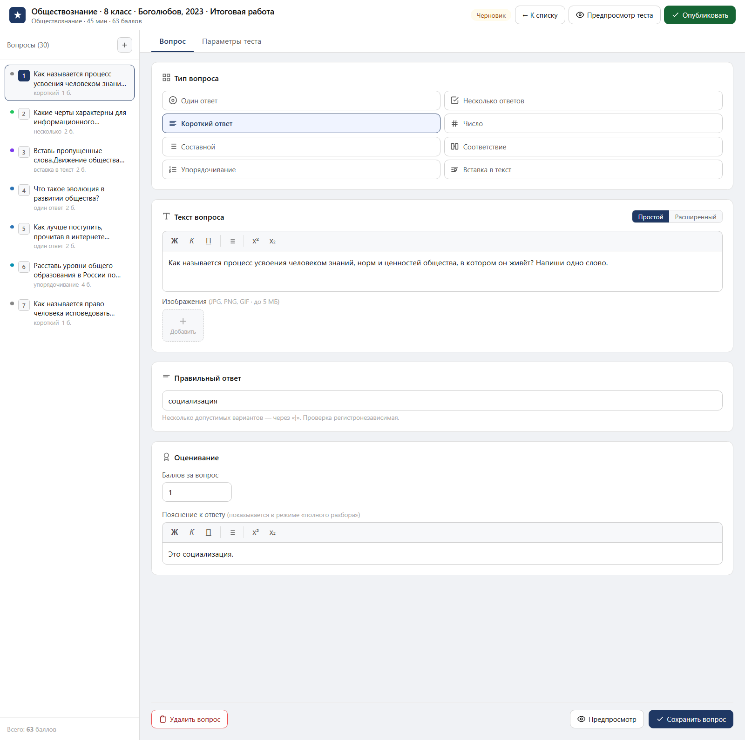Open question 6 Расставь уровни общего образования
This screenshot has height=740, width=745.
coord(70,274)
